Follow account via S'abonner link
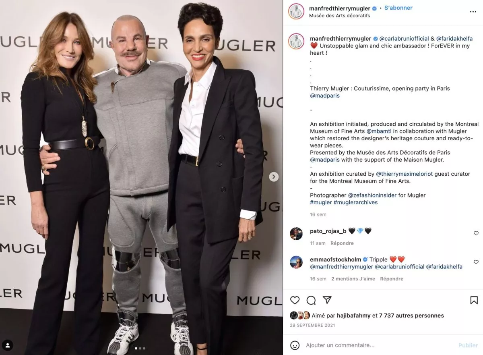Viewport: 483px width, 355px height. click(398, 8)
